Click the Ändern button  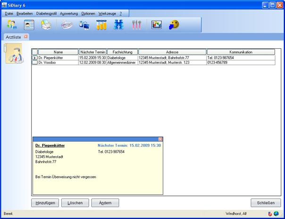click(x=105, y=203)
